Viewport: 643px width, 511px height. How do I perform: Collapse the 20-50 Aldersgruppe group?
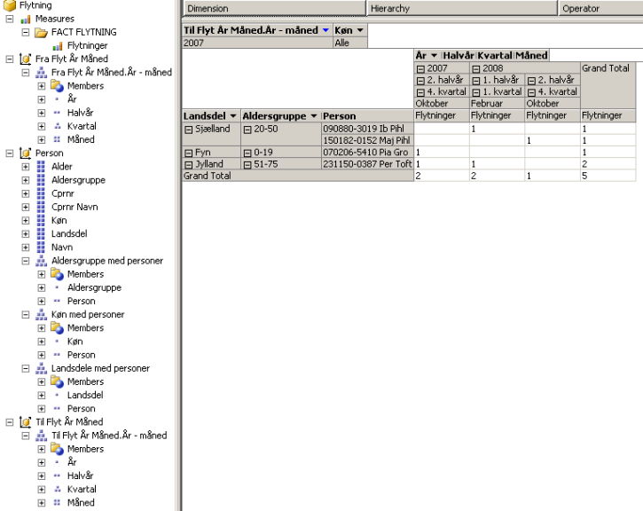(x=247, y=130)
